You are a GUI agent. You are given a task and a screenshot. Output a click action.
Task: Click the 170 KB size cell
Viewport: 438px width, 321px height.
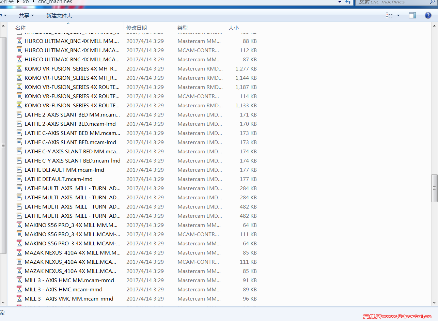(x=248, y=124)
